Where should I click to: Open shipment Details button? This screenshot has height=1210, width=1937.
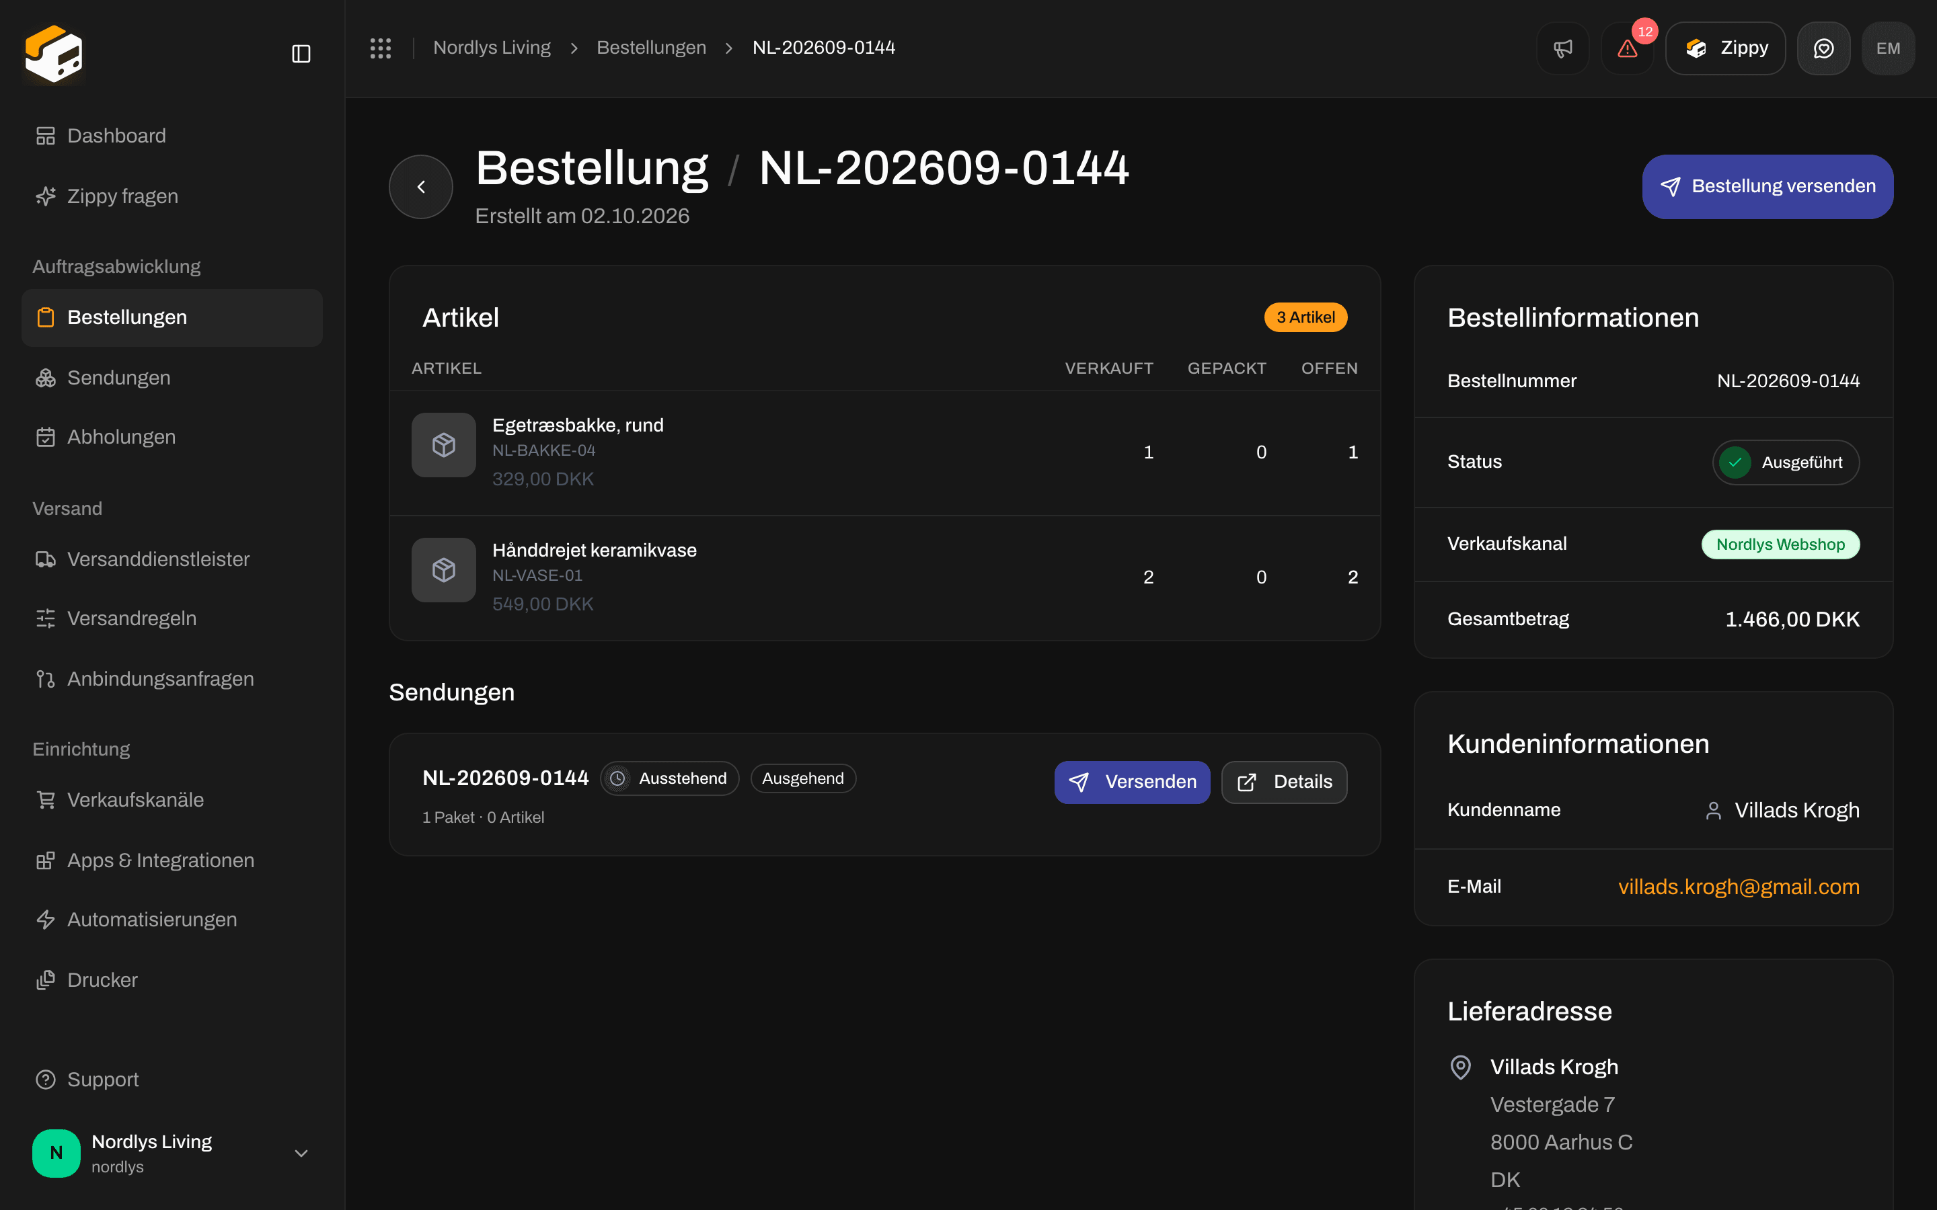coord(1284,782)
